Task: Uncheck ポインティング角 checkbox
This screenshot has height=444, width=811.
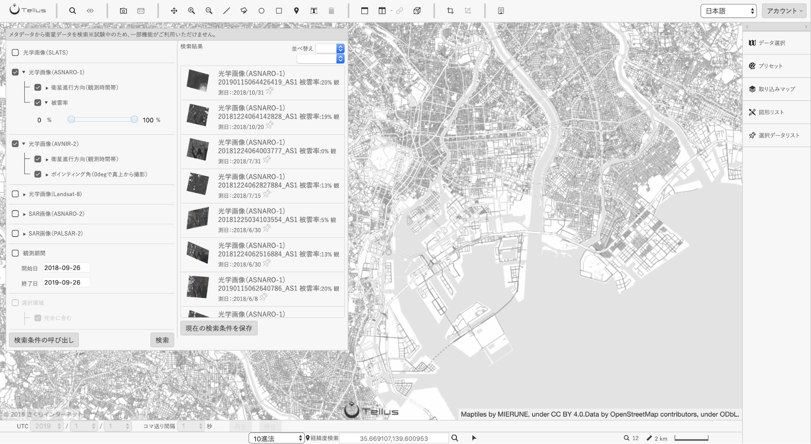Action: point(38,174)
